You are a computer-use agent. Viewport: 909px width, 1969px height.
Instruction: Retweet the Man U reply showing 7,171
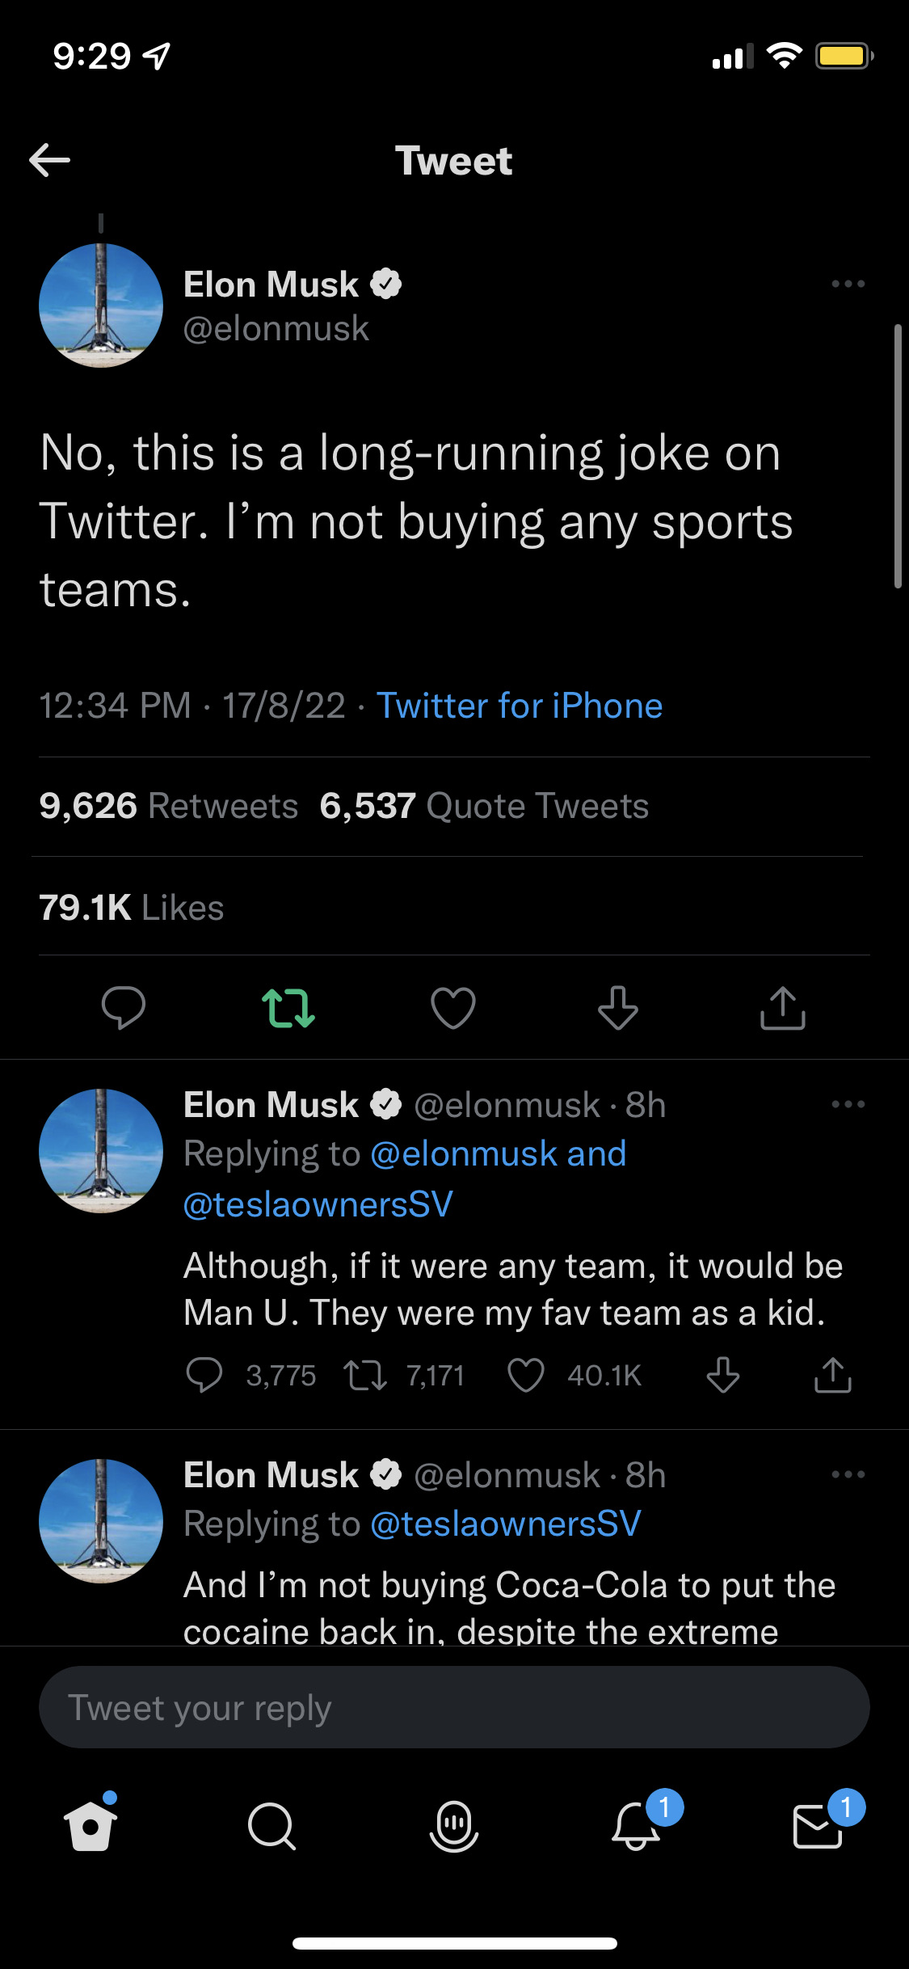click(x=366, y=1375)
